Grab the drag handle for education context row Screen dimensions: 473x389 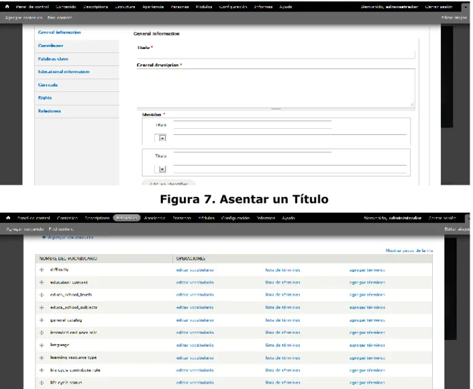click(42, 282)
